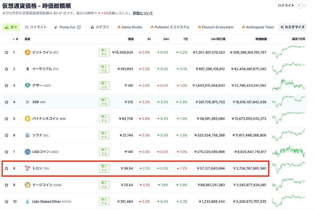Click the Tron TRX logo
The height and width of the screenshot is (210, 315).
(x=27, y=168)
